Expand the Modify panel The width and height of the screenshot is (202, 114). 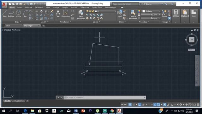click(x=45, y=22)
